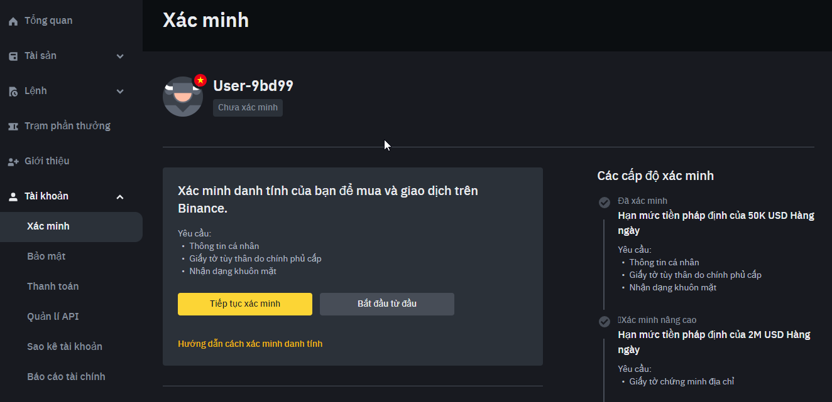Collapse the Tài khoản section chevron
The image size is (832, 402).
(x=120, y=197)
